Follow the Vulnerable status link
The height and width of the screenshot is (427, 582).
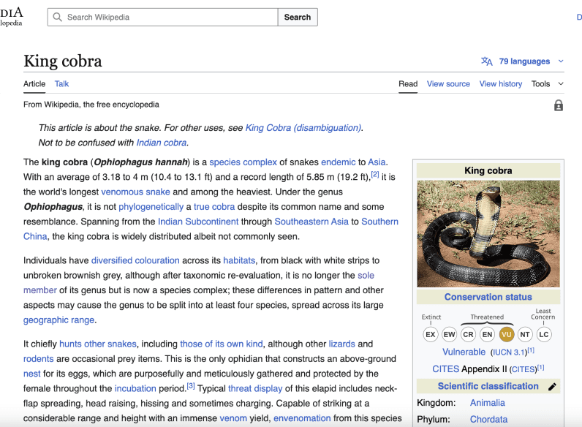[x=464, y=352]
